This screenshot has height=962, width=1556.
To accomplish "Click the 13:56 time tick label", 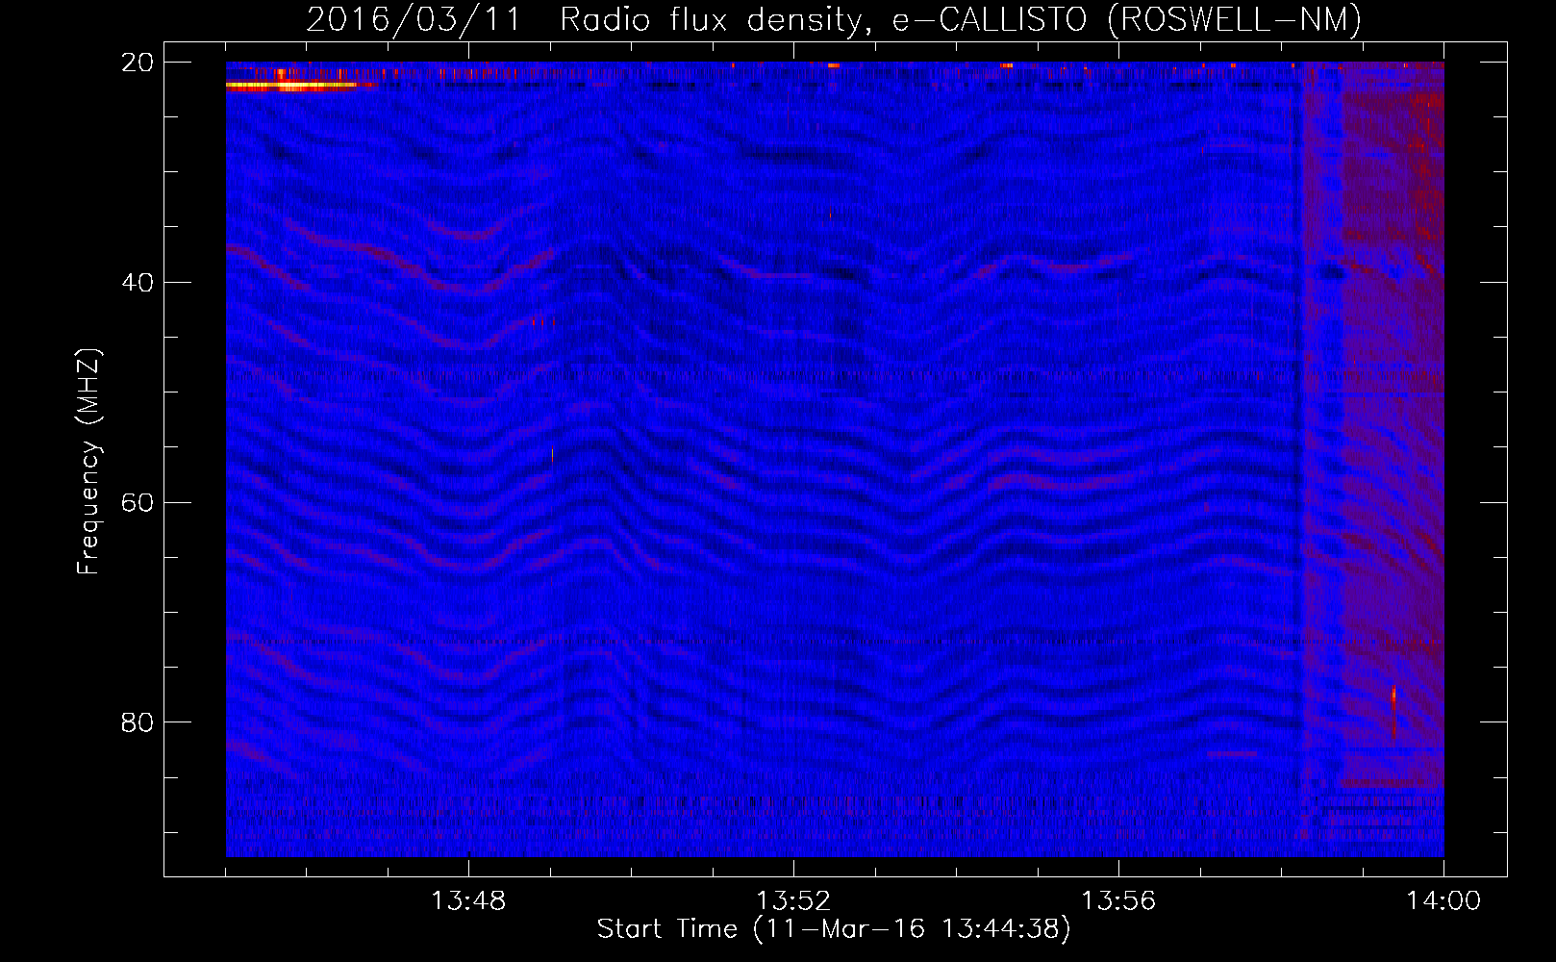I will [1118, 901].
